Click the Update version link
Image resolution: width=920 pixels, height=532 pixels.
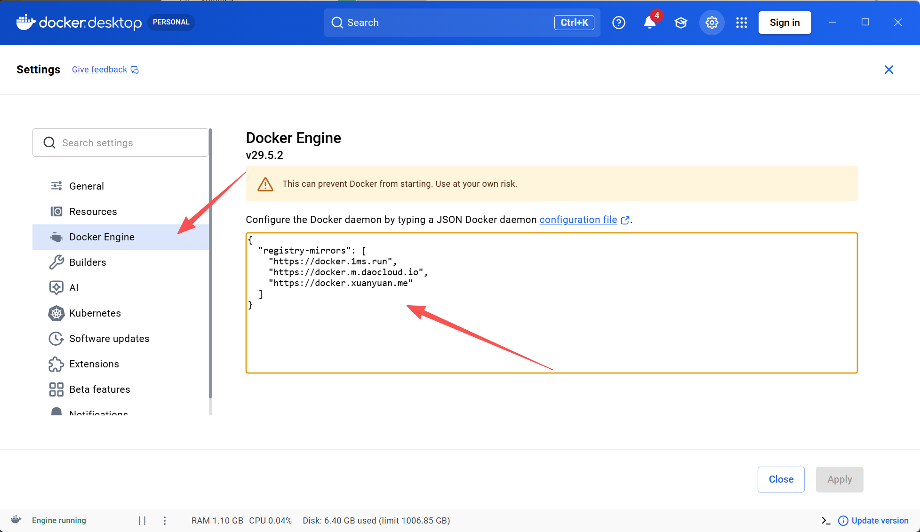[x=880, y=521]
